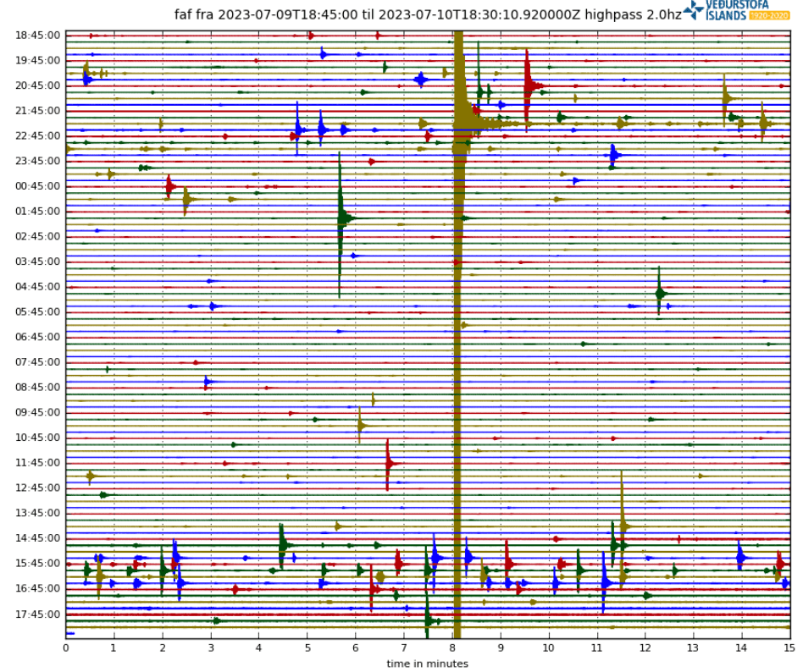Click the tall olive signal band at 8 minutes
803x672 pixels.
pyautogui.click(x=457, y=339)
